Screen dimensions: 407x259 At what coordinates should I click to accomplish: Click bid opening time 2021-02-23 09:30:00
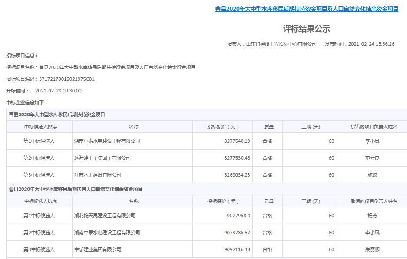[58, 91]
